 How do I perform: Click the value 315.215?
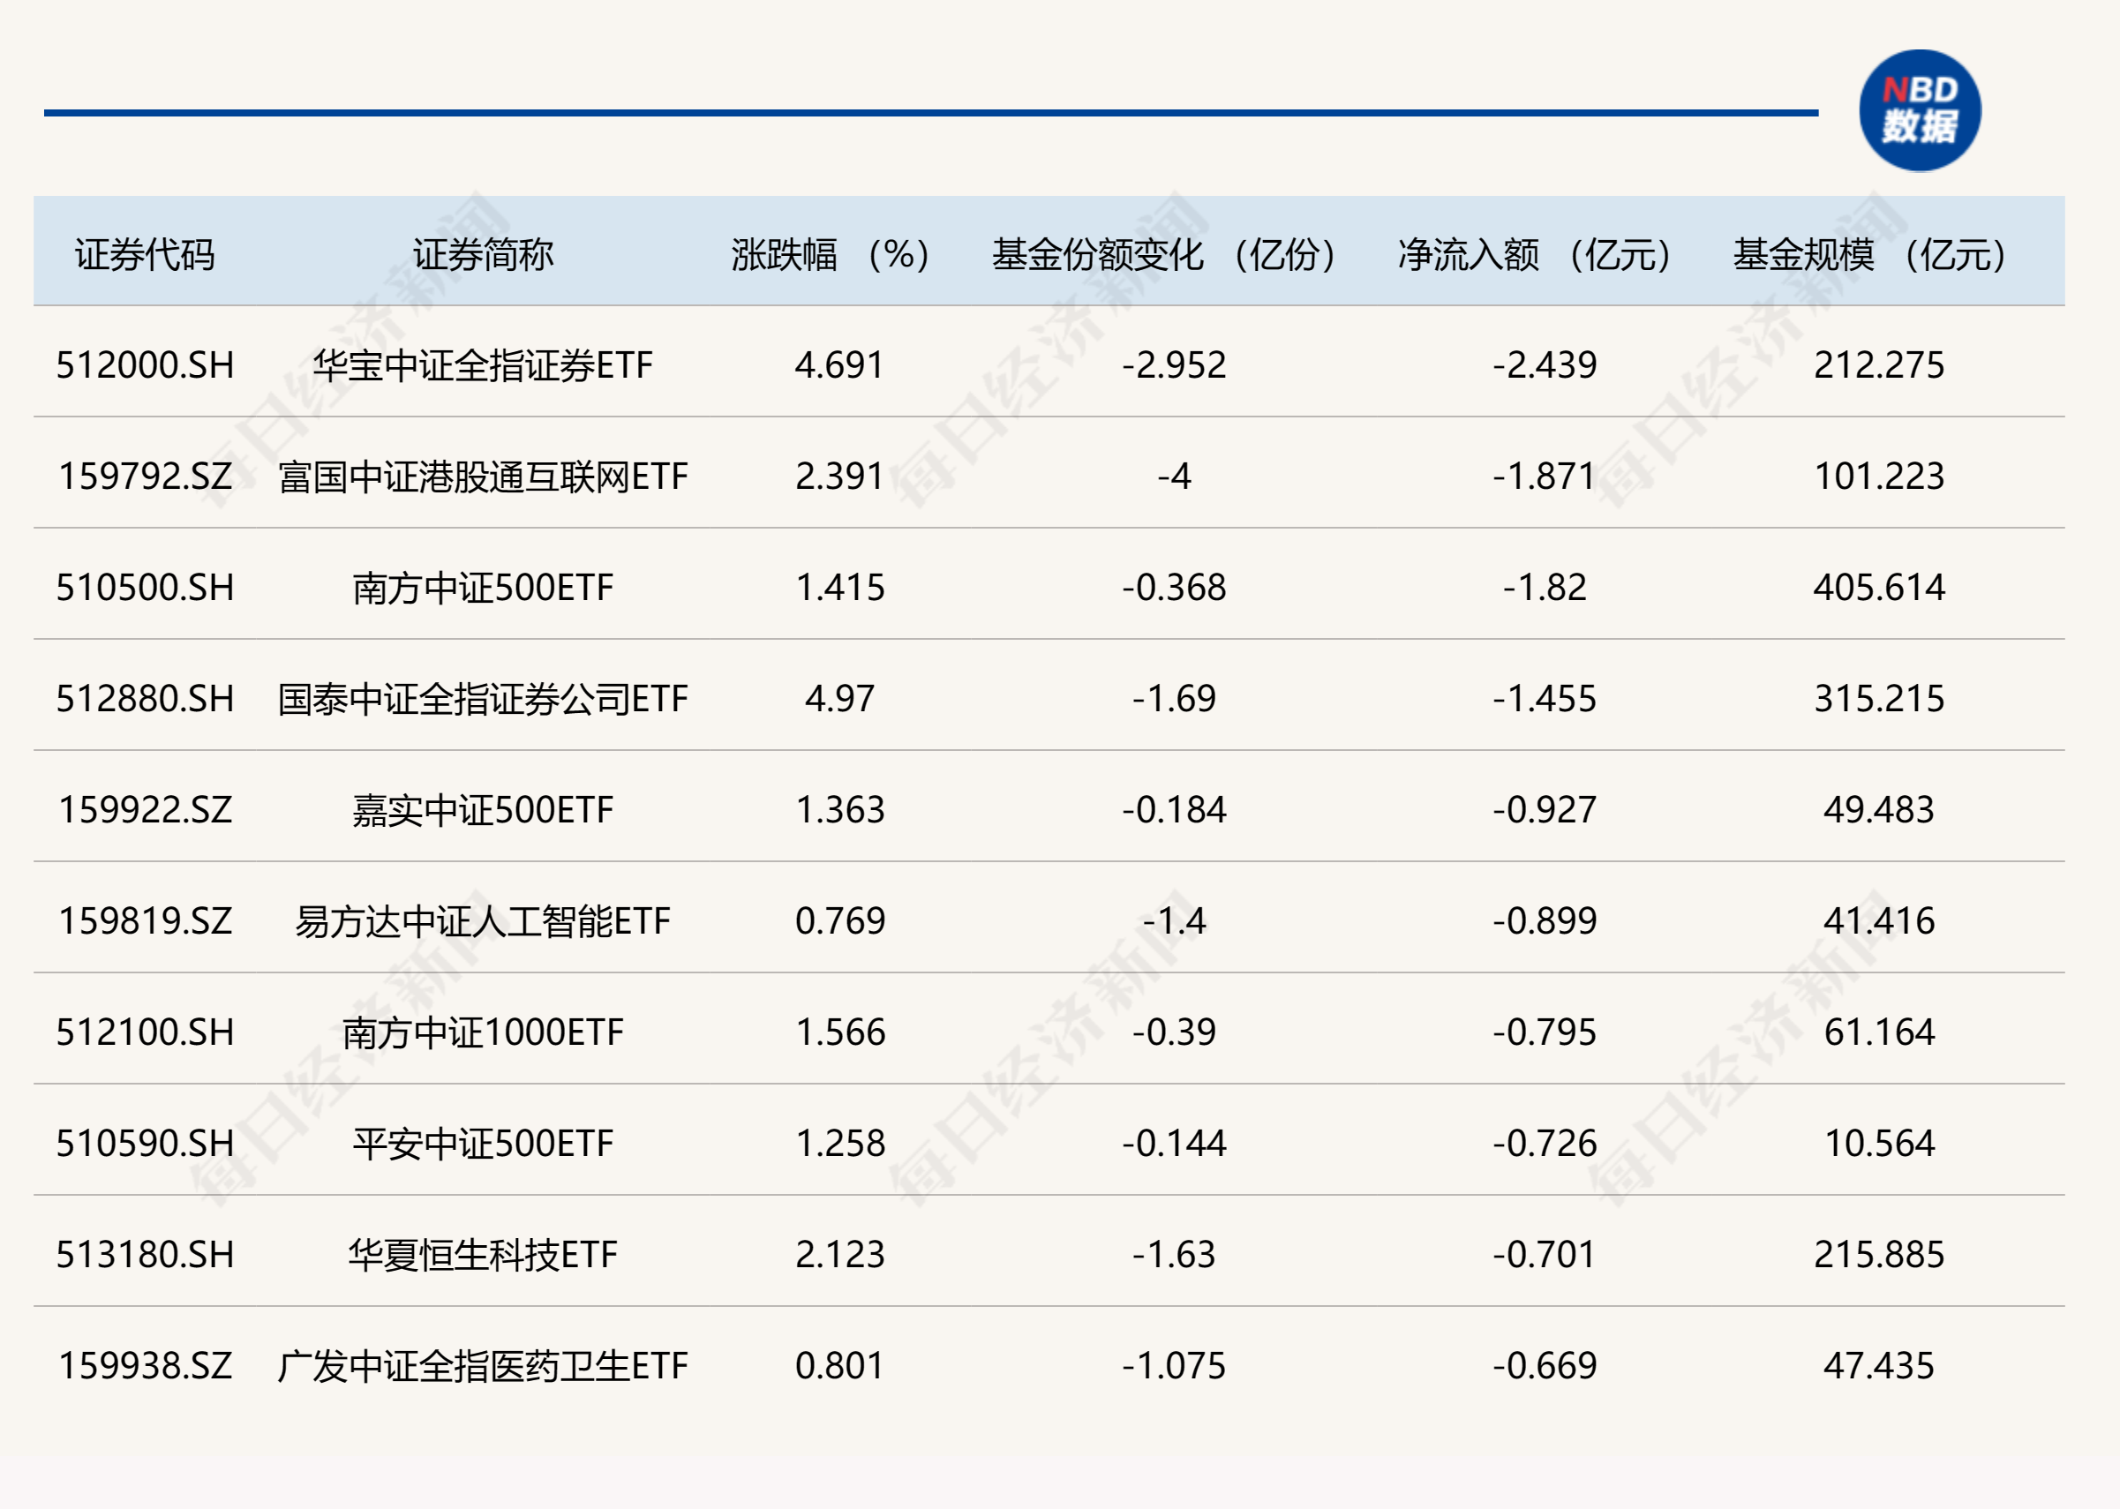(x=1879, y=699)
